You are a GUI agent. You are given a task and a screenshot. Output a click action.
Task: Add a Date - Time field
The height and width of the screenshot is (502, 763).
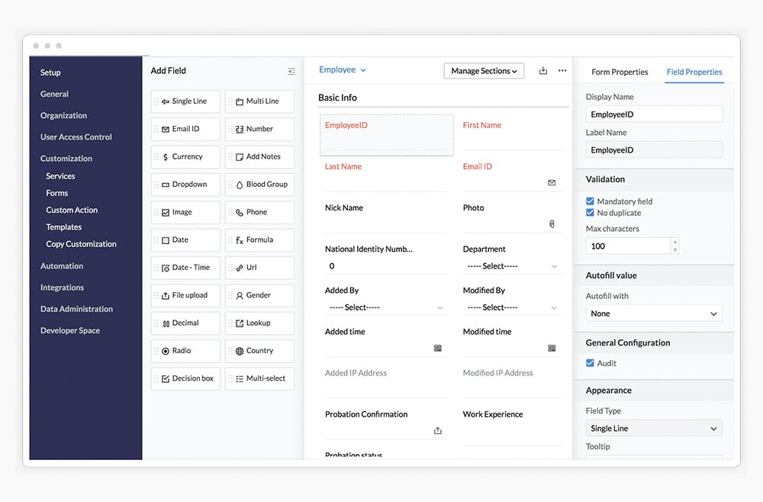pyautogui.click(x=185, y=268)
